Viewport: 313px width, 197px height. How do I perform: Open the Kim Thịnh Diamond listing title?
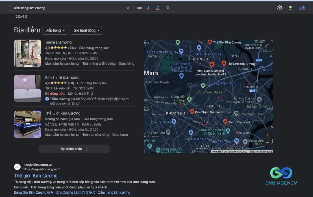(62, 77)
